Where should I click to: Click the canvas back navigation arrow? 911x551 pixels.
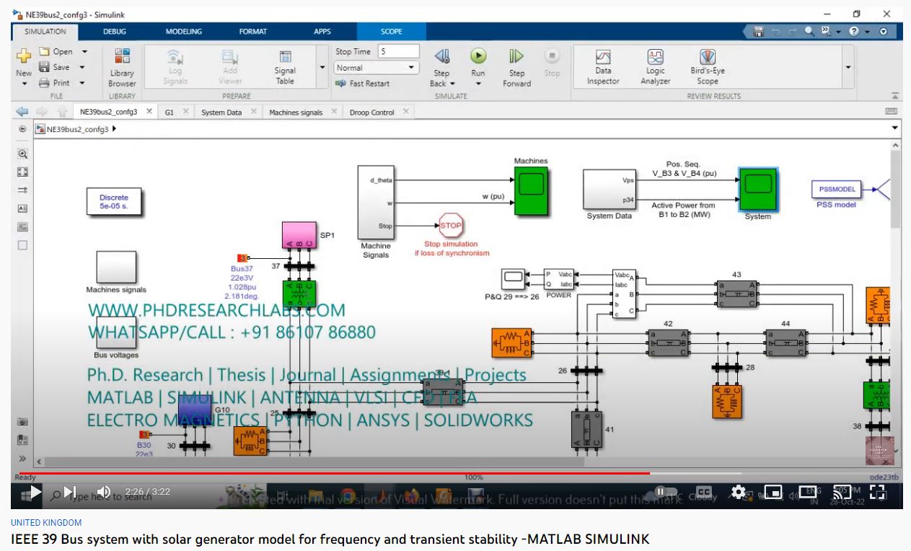(x=22, y=112)
